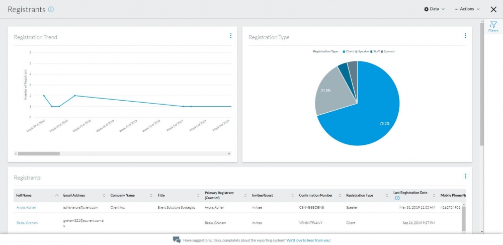The width and height of the screenshot is (503, 245).
Task: Click the "We'd love to hear from you!" link
Action: point(308,240)
